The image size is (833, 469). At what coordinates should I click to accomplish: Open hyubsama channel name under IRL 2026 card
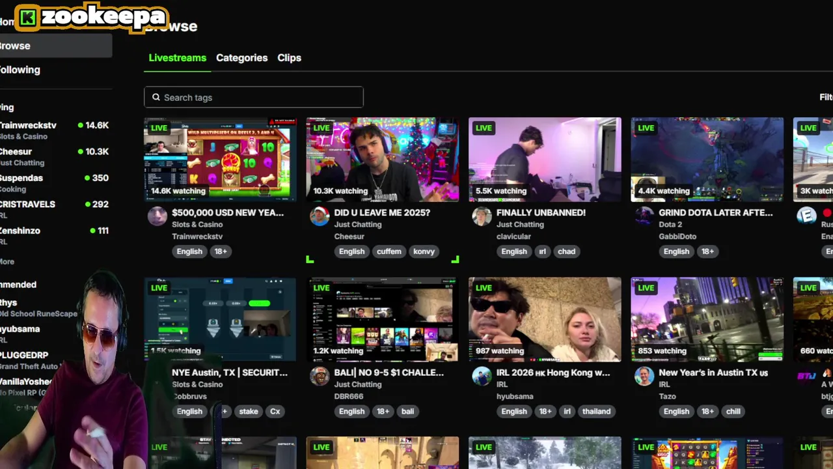pos(515,396)
